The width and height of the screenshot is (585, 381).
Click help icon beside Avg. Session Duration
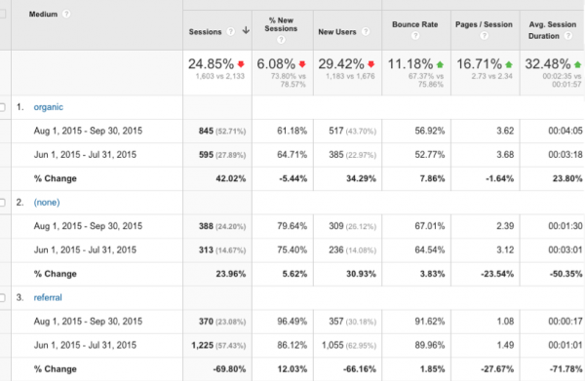[568, 36]
